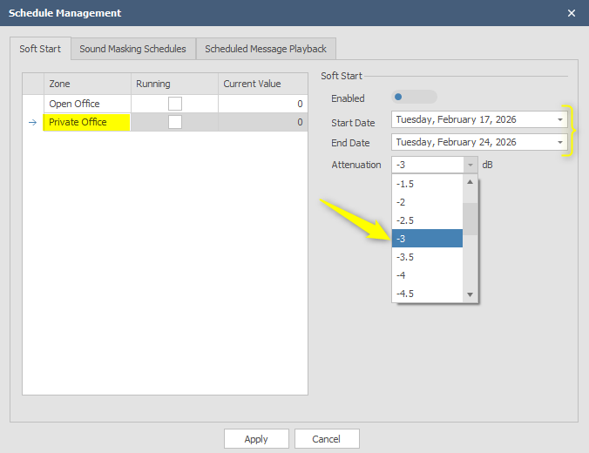
Task: Collapse the Attenuation dropdown arrow
Action: tap(471, 165)
